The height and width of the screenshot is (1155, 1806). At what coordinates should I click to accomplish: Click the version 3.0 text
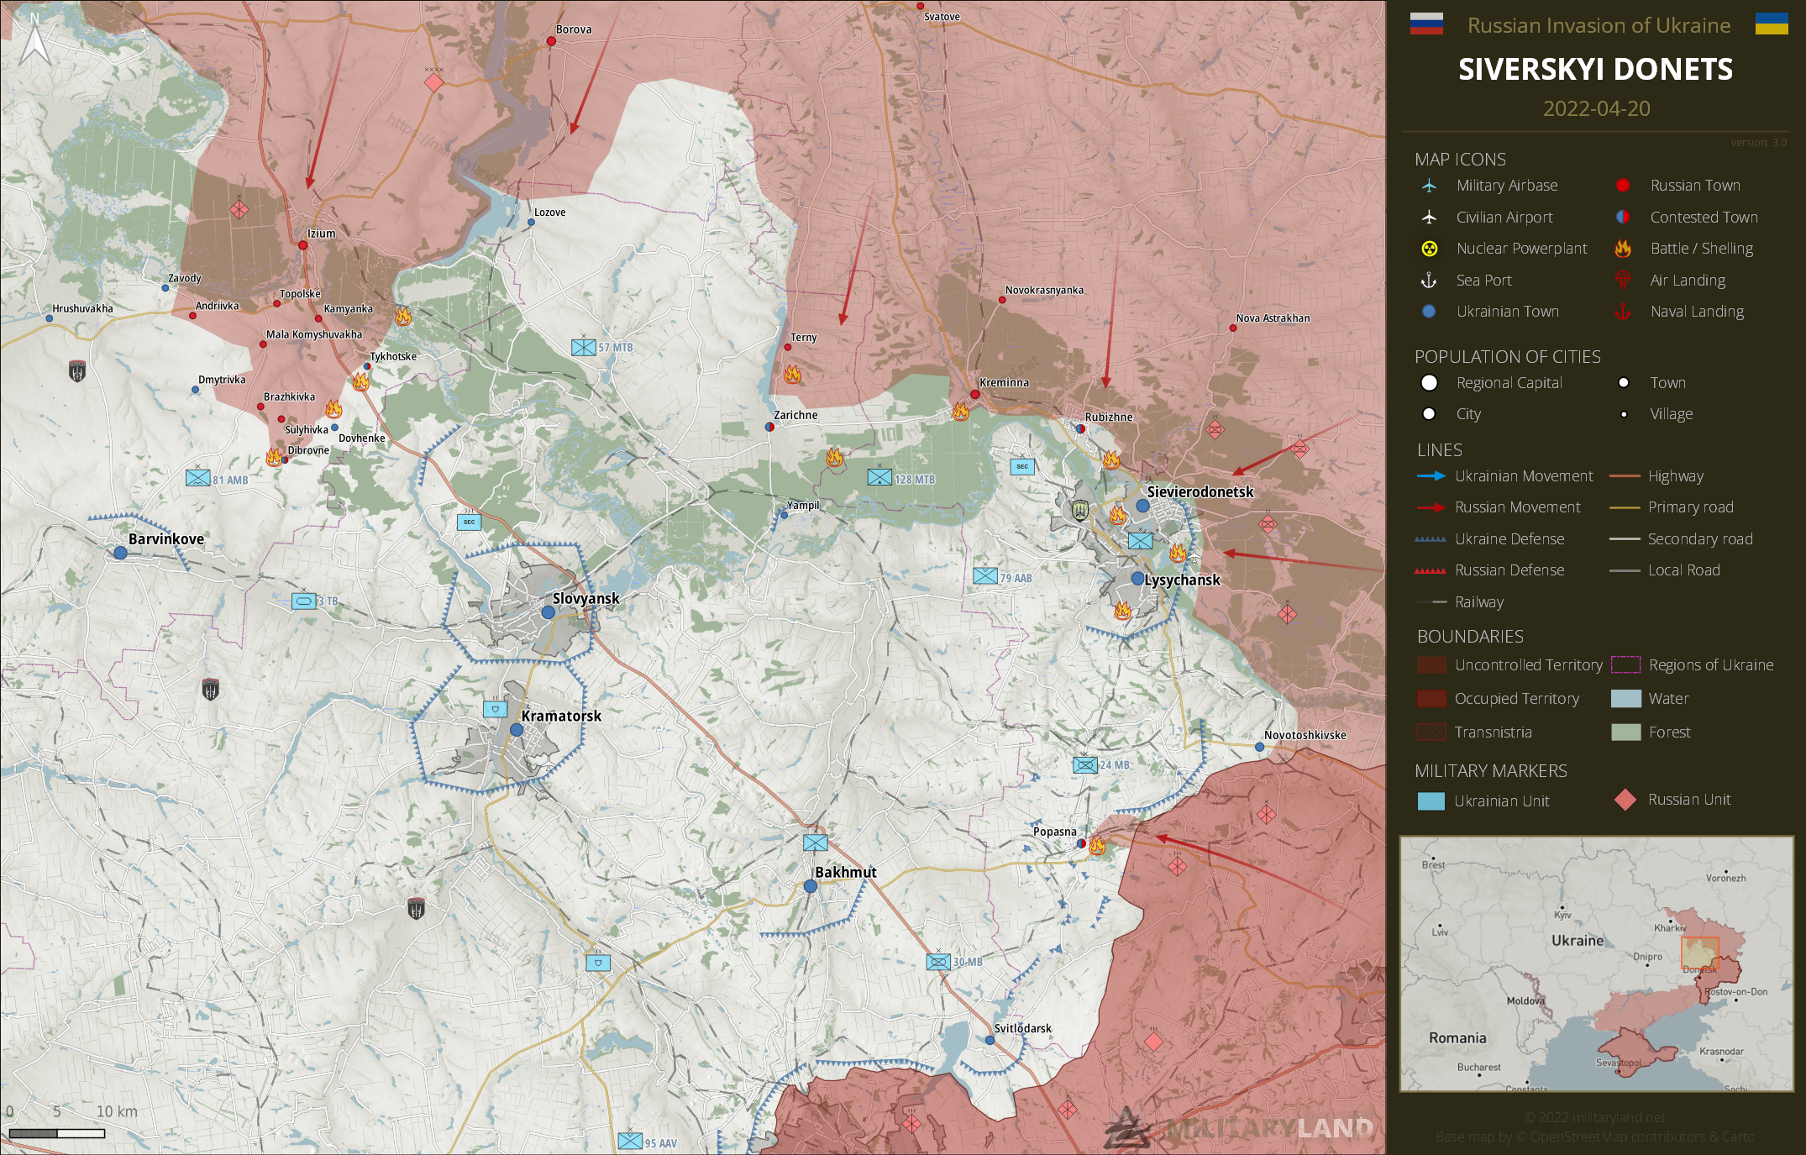tap(1759, 143)
